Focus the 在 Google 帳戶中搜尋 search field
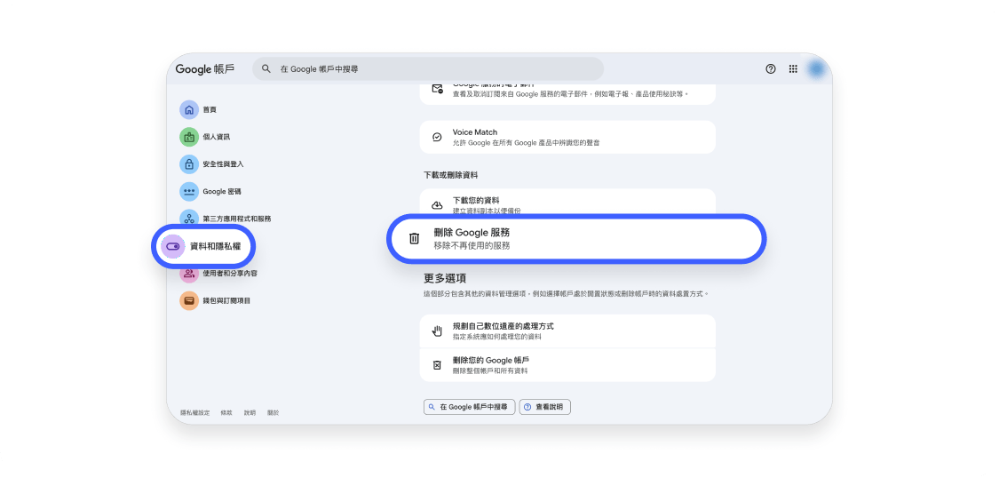Viewport: 999px width, 478px height. pyautogui.click(x=428, y=68)
